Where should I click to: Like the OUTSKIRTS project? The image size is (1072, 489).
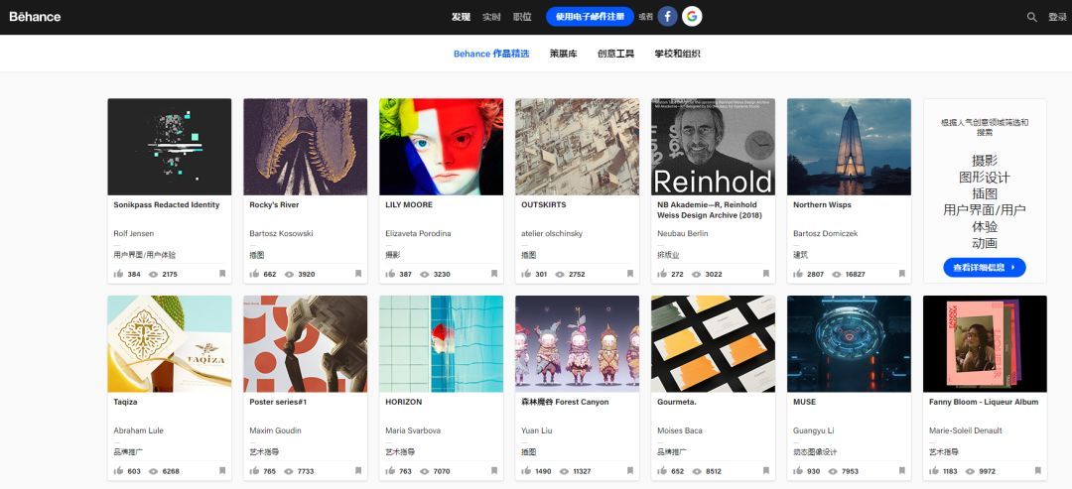click(526, 274)
